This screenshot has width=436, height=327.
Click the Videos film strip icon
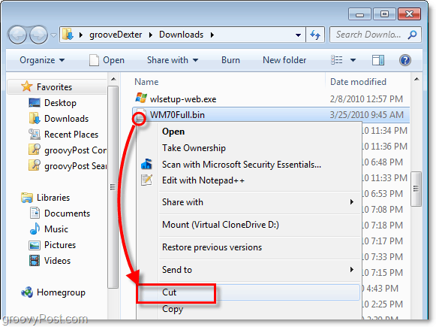[x=35, y=261]
